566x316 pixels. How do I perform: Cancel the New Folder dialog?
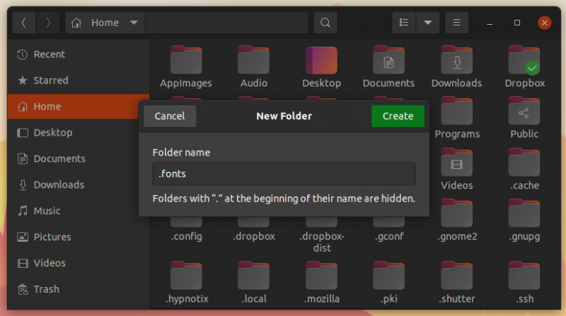point(170,116)
